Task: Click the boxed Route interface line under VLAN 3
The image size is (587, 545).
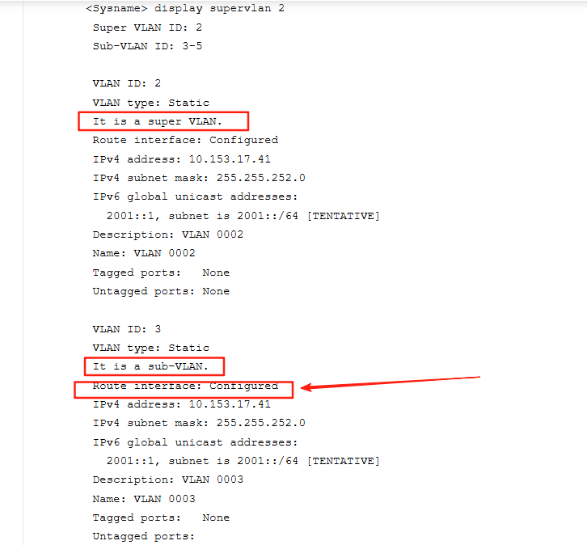Action: [185, 387]
